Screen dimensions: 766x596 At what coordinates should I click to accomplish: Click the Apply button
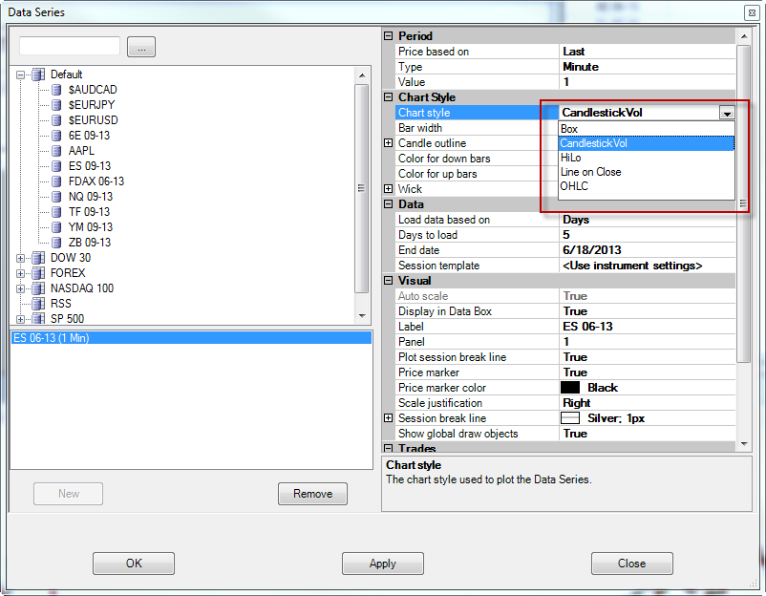[382, 564]
